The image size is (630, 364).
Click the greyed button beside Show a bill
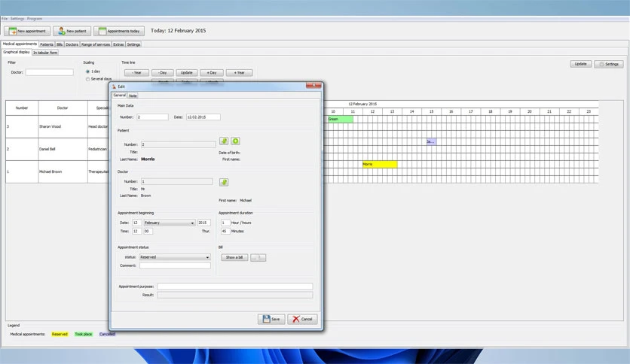point(258,257)
